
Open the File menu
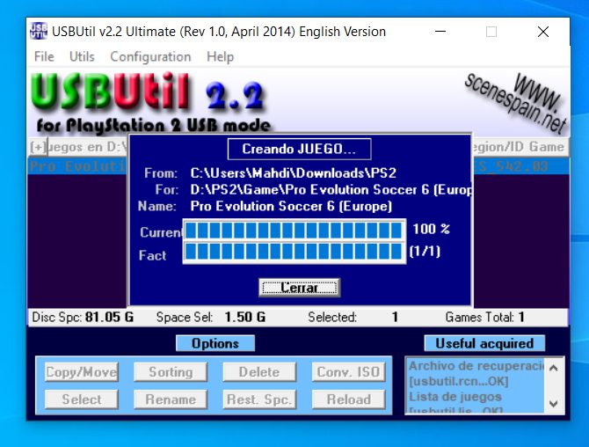pyautogui.click(x=44, y=57)
